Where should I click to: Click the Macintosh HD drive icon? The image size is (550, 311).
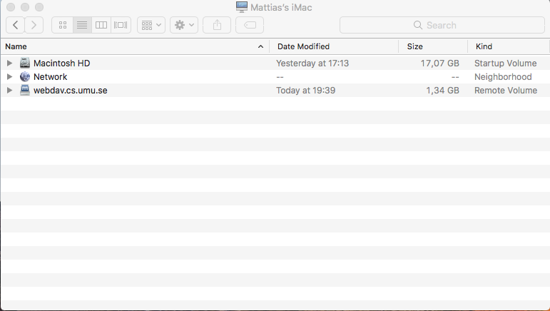[x=25, y=63]
